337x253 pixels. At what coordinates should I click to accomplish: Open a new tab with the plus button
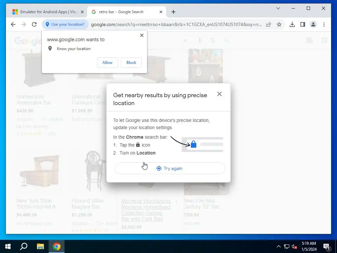point(173,12)
